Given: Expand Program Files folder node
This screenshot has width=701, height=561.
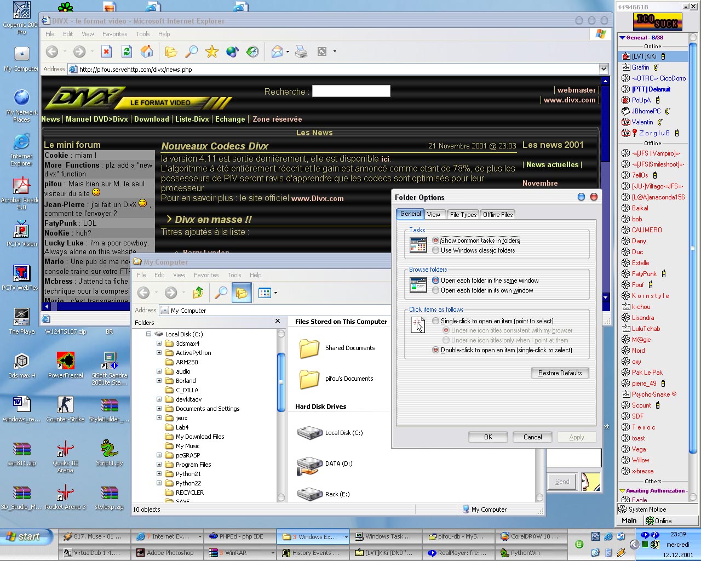Looking at the screenshot, I should [x=159, y=465].
